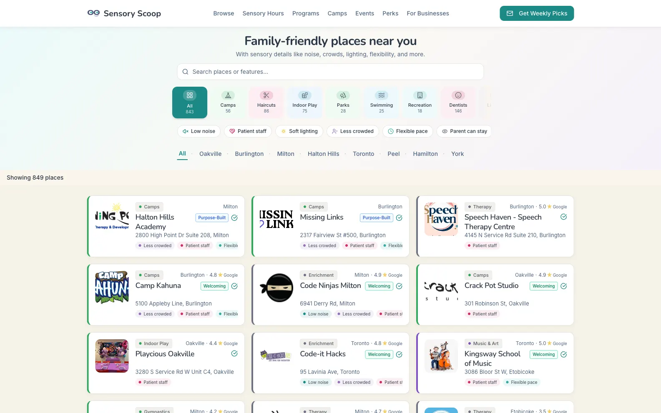Toggle the Patient staff filter chip
This screenshot has width=661, height=413.
(248, 131)
